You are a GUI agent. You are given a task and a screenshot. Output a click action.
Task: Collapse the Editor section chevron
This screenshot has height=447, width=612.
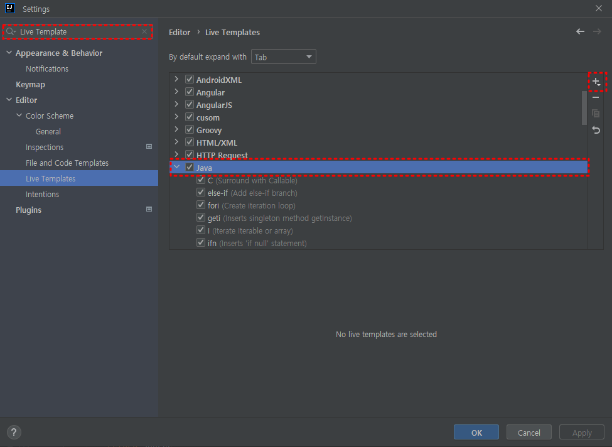click(9, 100)
